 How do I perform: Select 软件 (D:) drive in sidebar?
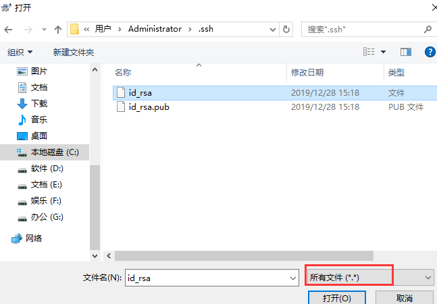point(47,169)
